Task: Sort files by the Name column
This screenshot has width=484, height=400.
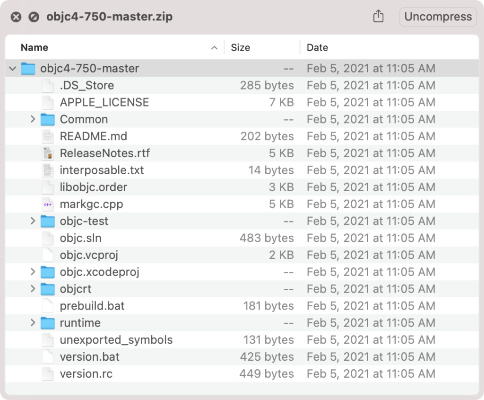Action: click(34, 47)
